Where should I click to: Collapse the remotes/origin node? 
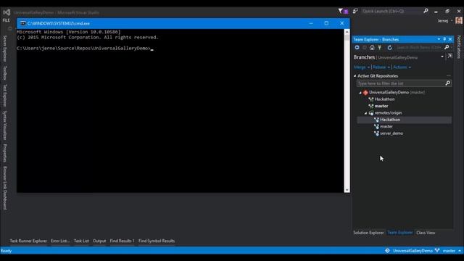tap(365, 113)
